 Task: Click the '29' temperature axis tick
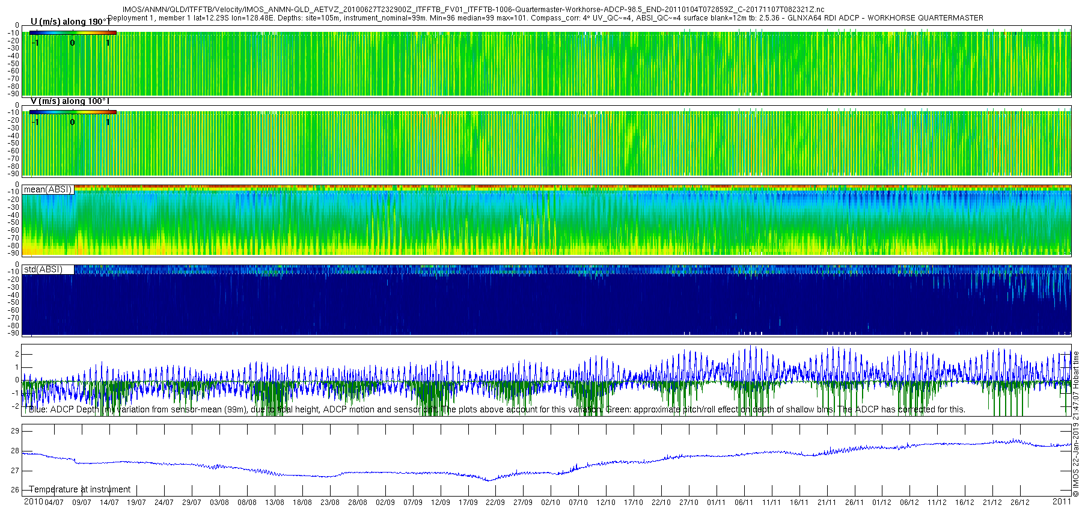pos(15,431)
